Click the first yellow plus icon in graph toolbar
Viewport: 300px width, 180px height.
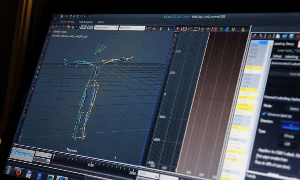202,29
